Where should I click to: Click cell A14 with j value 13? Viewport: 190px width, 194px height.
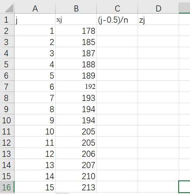[x=35, y=164]
